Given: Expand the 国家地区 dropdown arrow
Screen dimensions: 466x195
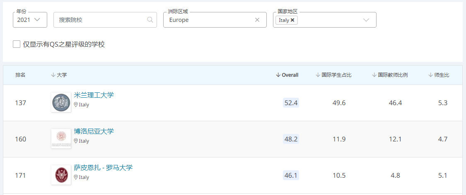Looking at the screenshot, I should (x=366, y=20).
